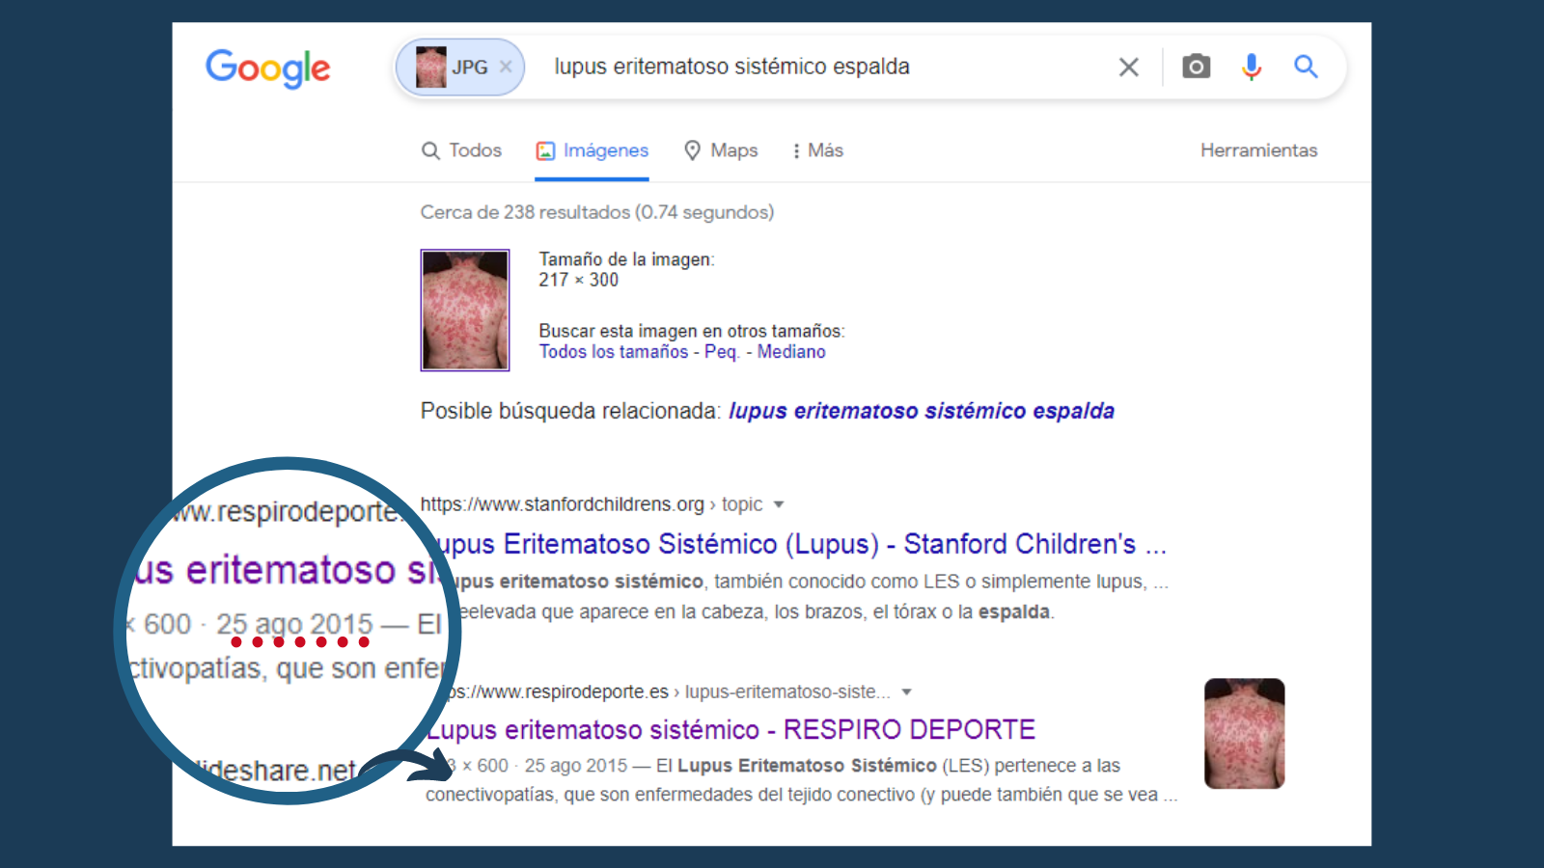Expand respirodeporte.es result options arrow
The height and width of the screenshot is (868, 1544).
pyautogui.click(x=906, y=692)
